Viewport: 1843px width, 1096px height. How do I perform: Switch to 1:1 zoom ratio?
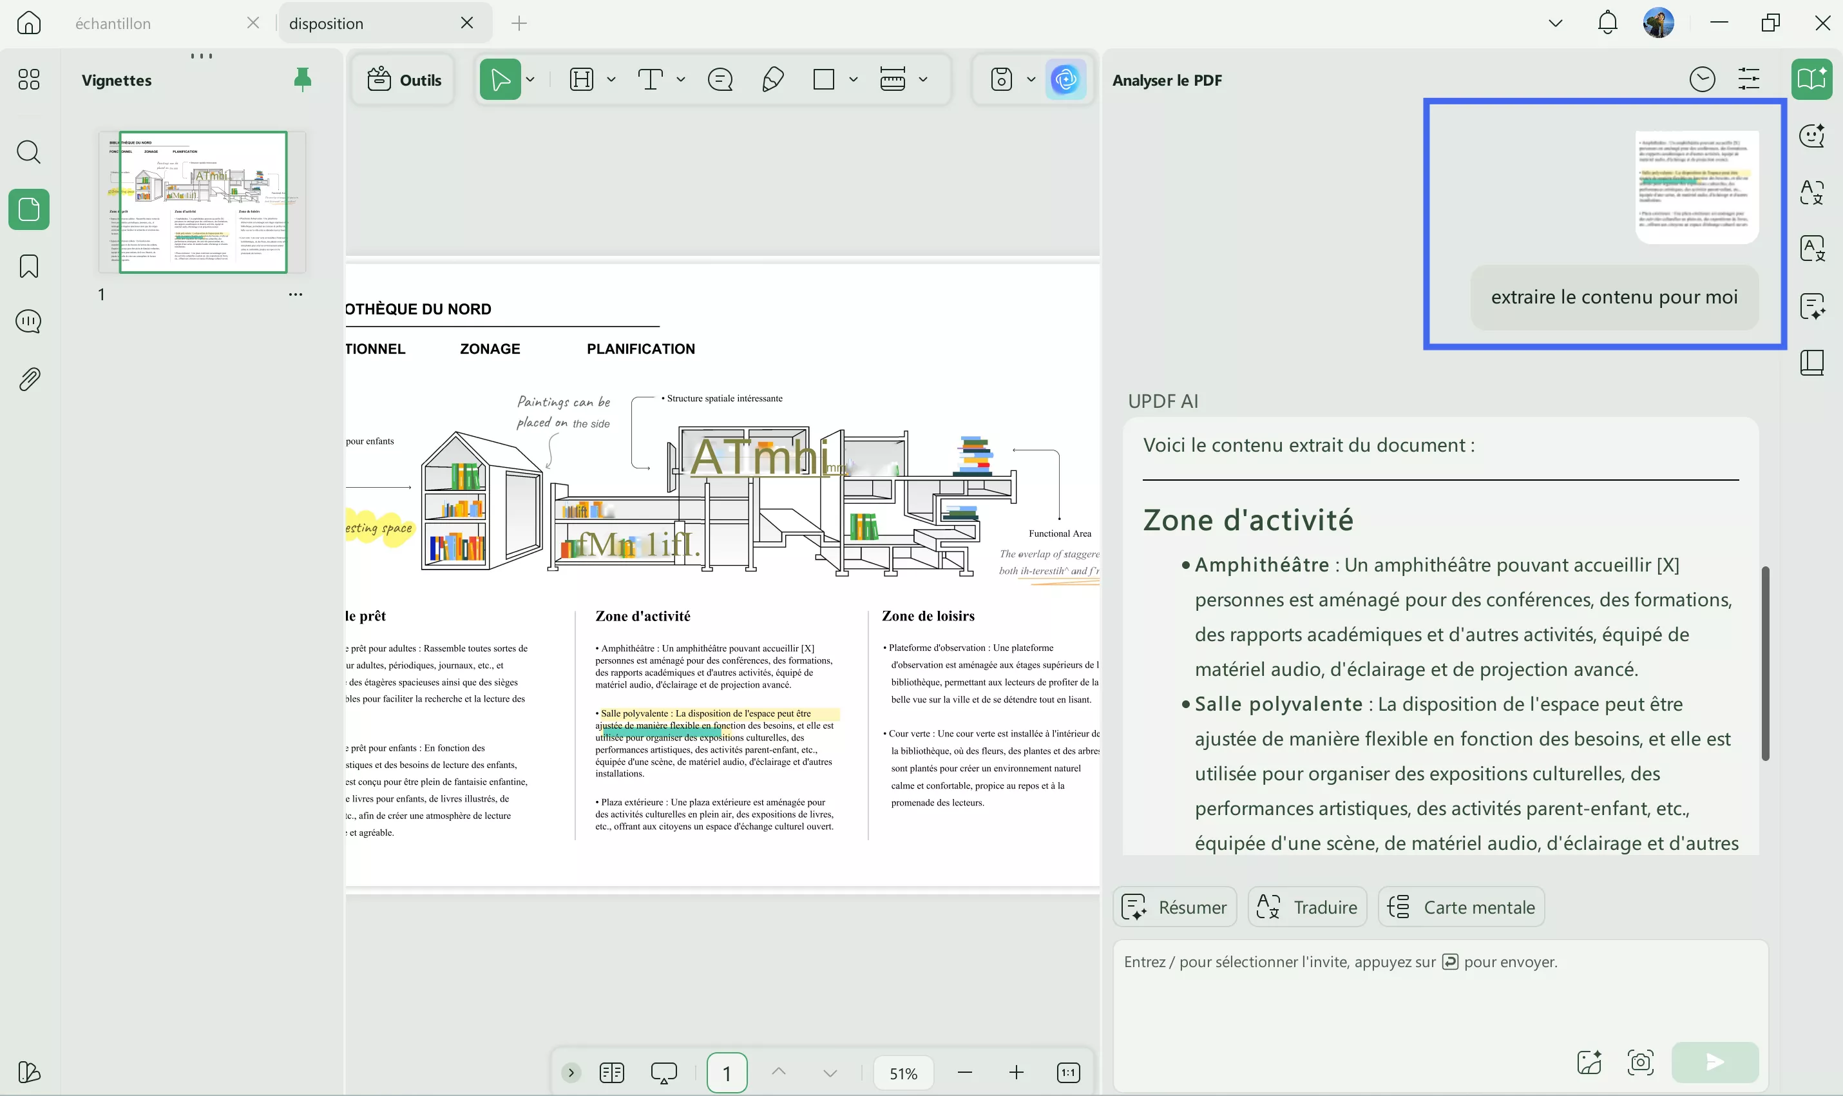(x=1069, y=1072)
